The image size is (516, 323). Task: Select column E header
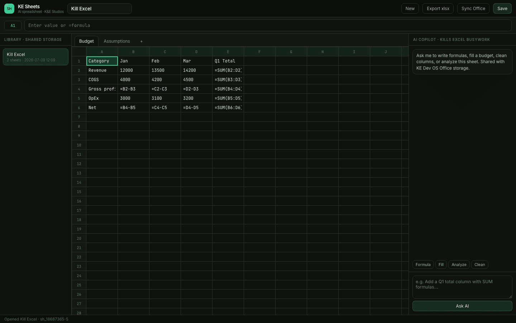[228, 52]
